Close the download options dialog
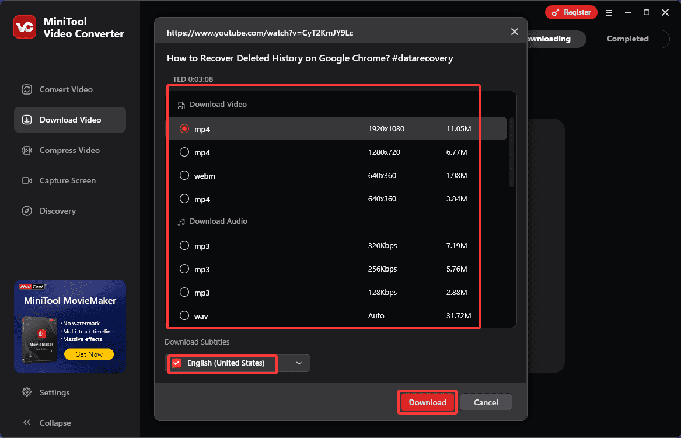This screenshot has height=438, width=681. [515, 32]
